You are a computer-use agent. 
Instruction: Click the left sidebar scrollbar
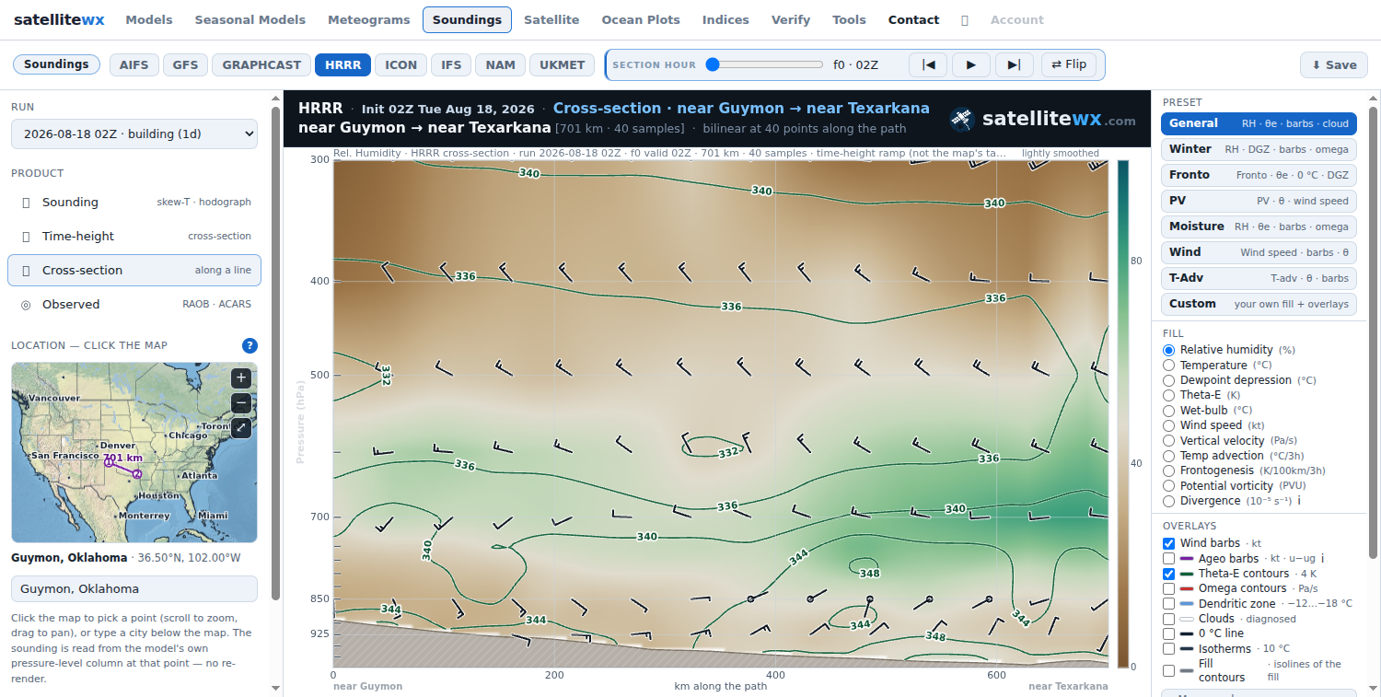coord(275,354)
